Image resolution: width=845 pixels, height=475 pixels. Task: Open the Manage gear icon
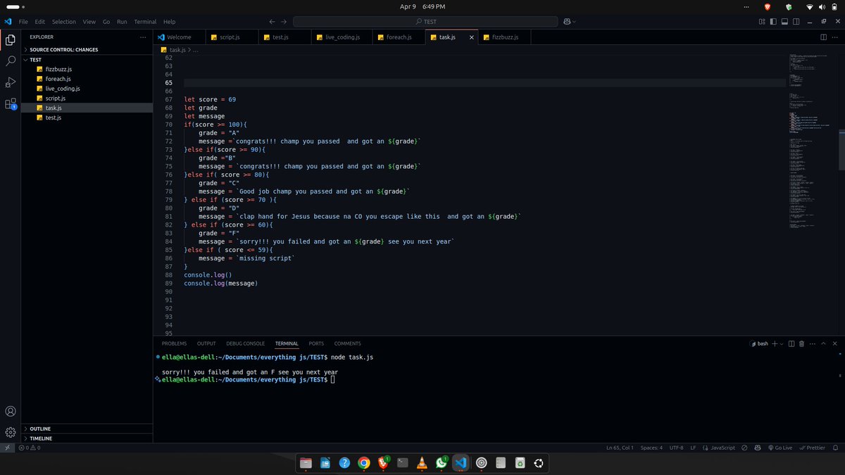click(11, 431)
